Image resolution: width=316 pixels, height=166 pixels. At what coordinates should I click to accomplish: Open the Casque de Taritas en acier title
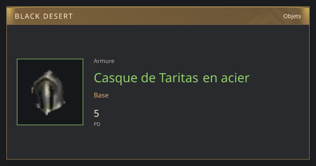tap(171, 78)
